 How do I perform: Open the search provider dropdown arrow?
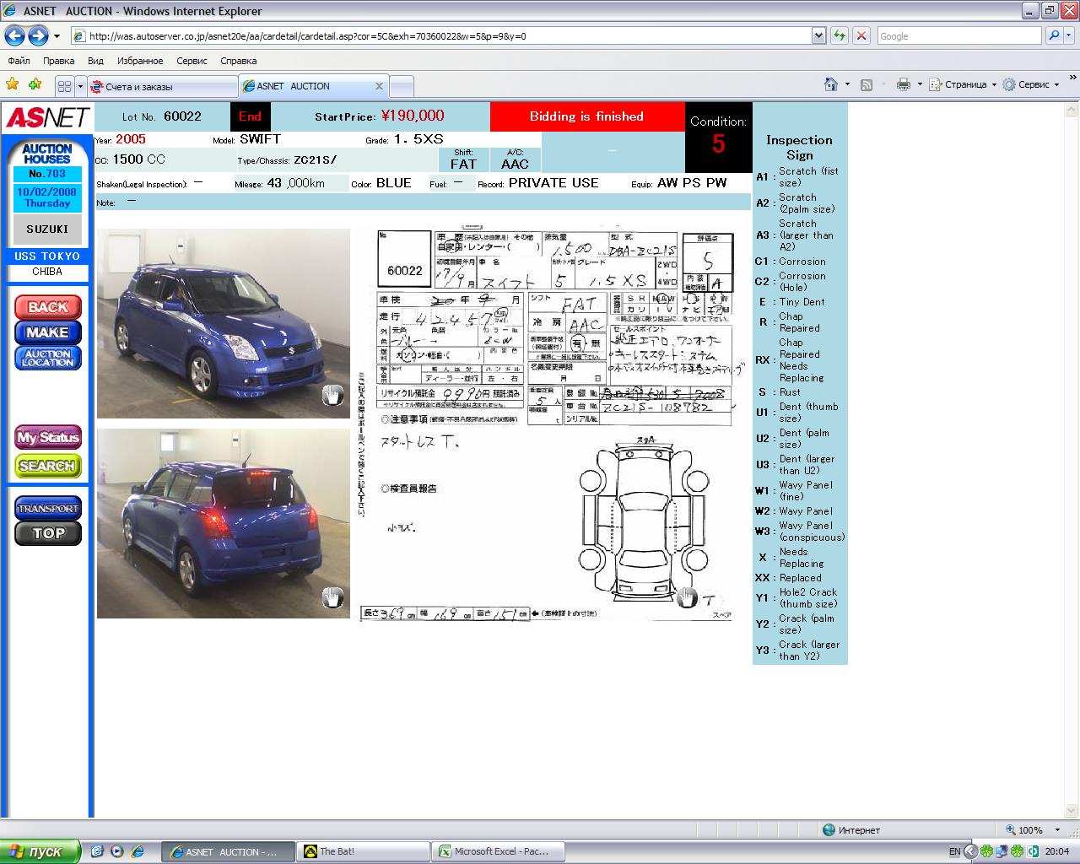[x=1070, y=36]
